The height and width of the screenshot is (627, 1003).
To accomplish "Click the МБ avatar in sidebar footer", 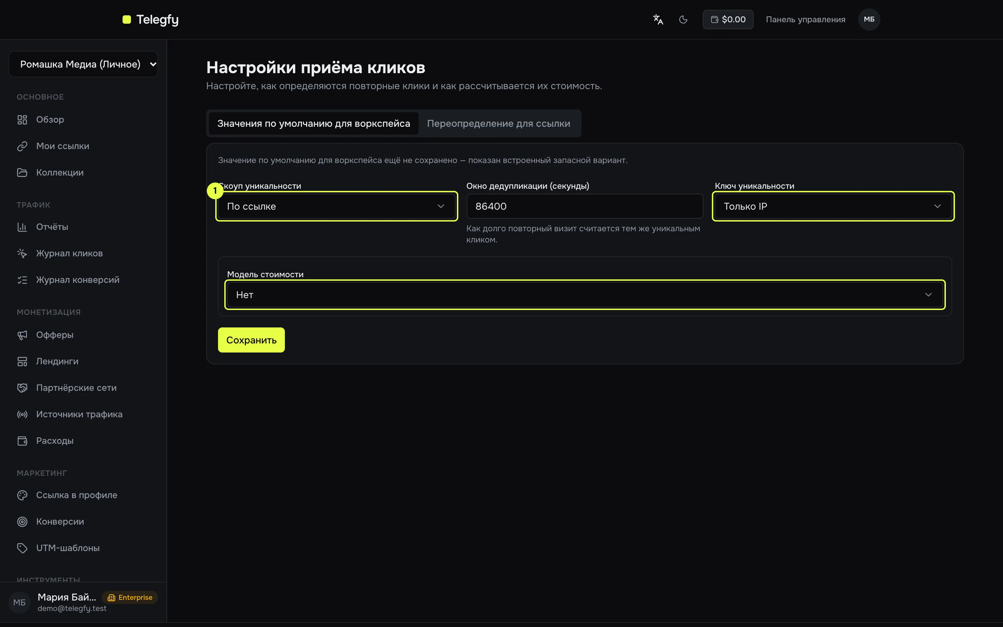I will (x=20, y=603).
